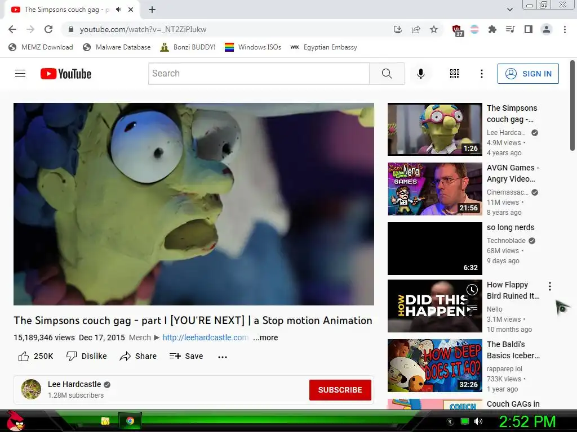Open Technoblade channel name
The image size is (577, 432).
pyautogui.click(x=506, y=241)
